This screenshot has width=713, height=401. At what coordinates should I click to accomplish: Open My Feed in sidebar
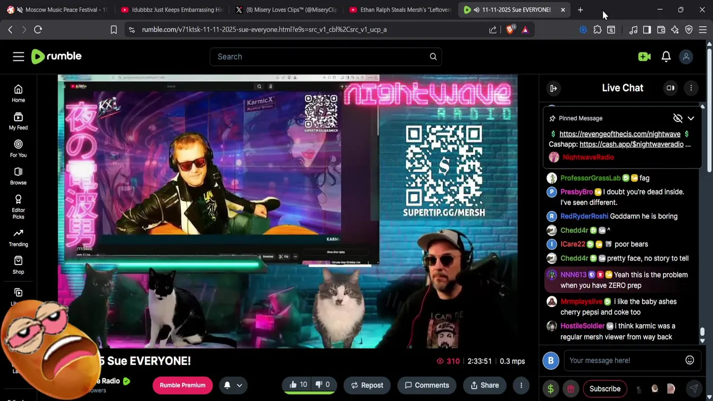coord(18,121)
